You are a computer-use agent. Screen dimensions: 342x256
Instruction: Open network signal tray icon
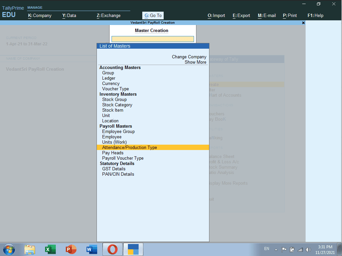[x=300, y=250]
